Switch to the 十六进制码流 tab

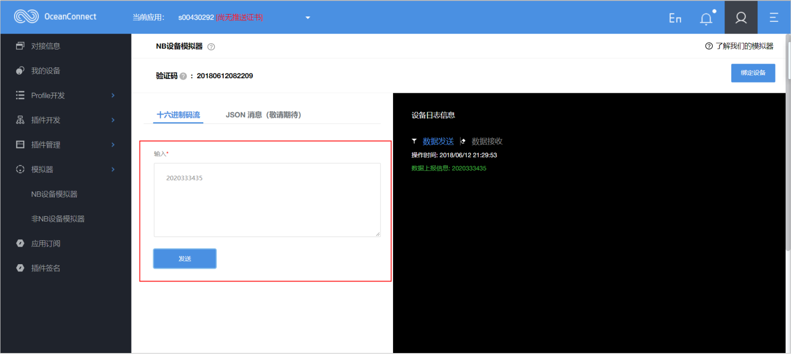178,115
